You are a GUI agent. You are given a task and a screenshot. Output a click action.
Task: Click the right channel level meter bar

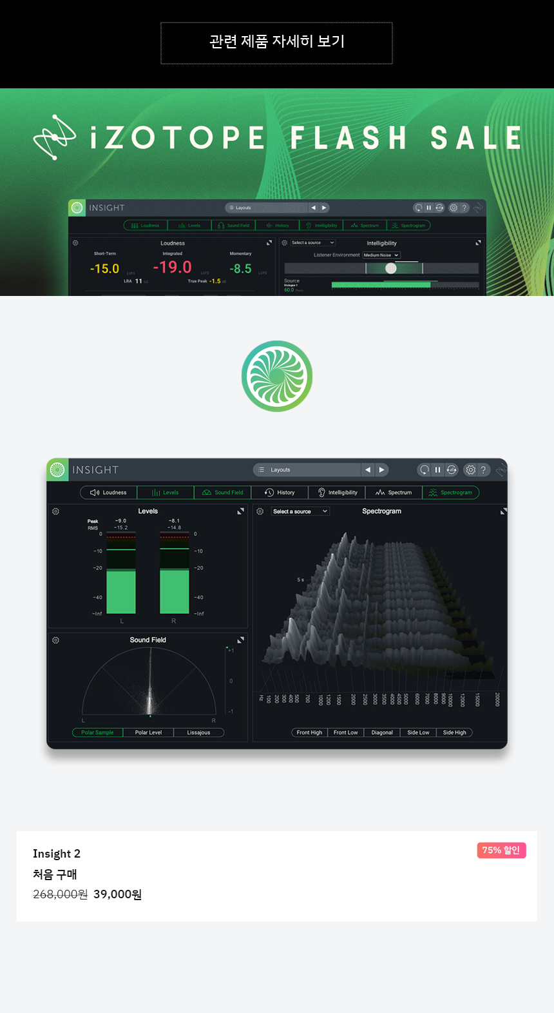174,573
